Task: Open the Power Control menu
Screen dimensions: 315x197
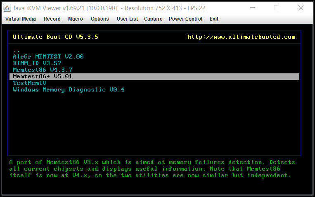Action: pos(185,19)
